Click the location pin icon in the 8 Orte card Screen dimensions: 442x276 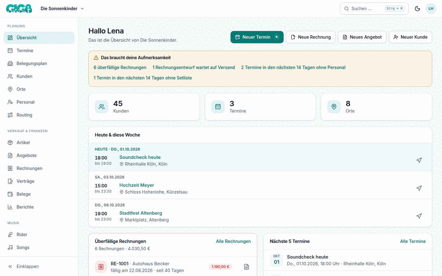point(334,107)
